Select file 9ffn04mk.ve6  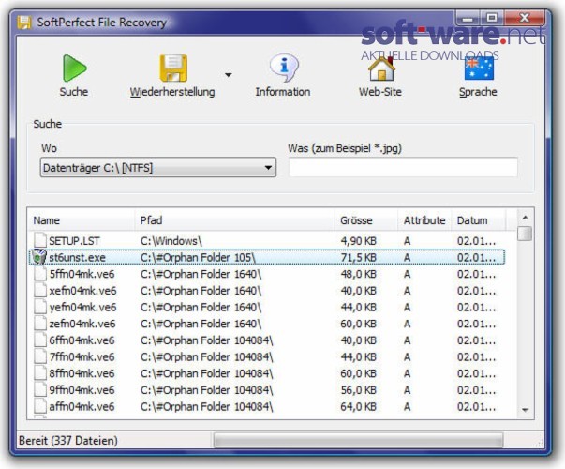tap(267, 390)
